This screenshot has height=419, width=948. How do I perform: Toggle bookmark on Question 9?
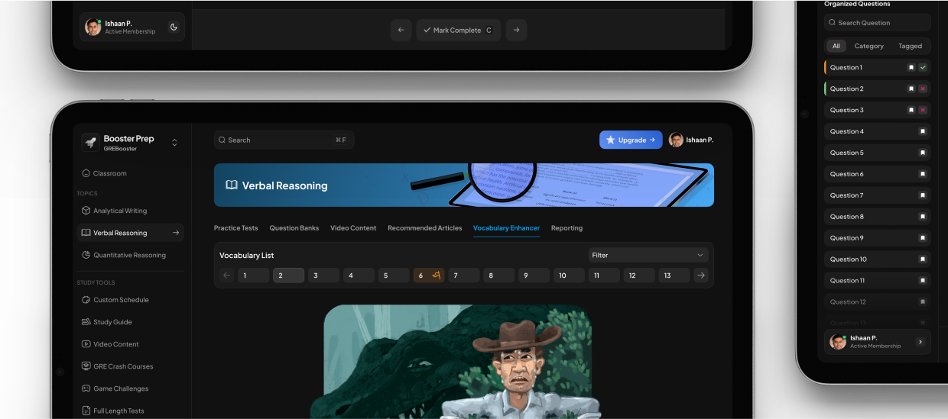(923, 238)
